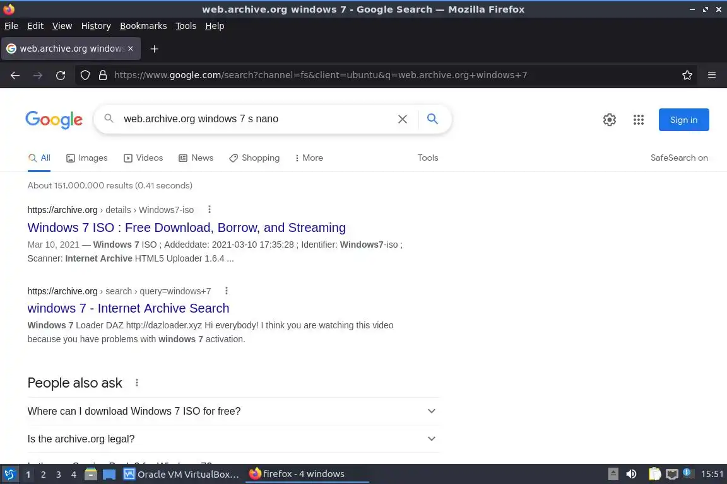Switch to the Shopping results tab

pos(254,158)
